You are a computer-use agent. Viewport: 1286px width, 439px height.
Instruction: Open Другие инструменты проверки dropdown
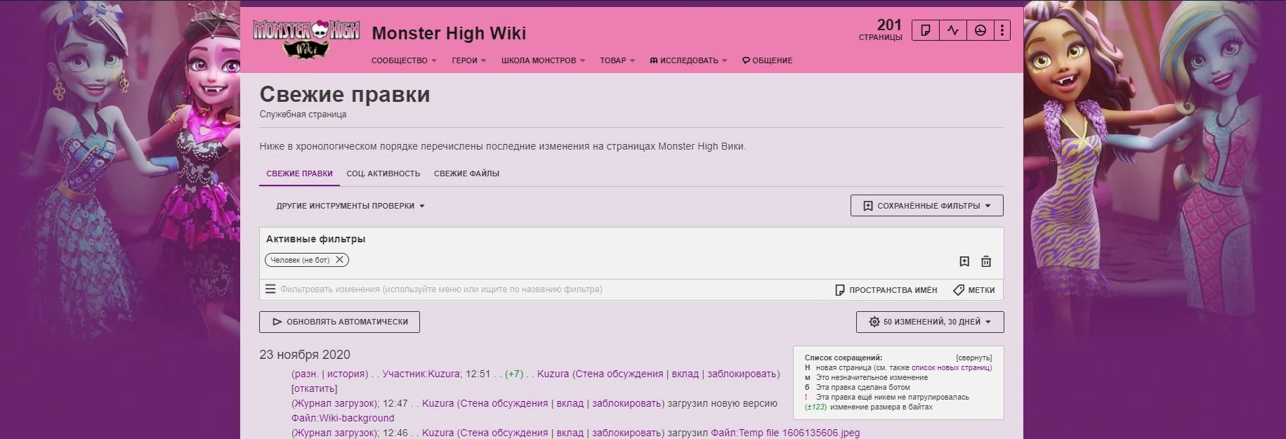click(350, 206)
